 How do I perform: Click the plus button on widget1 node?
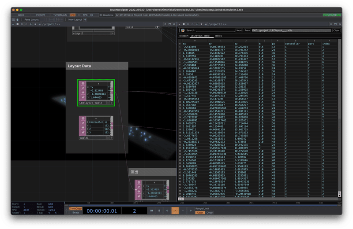click(113, 33)
